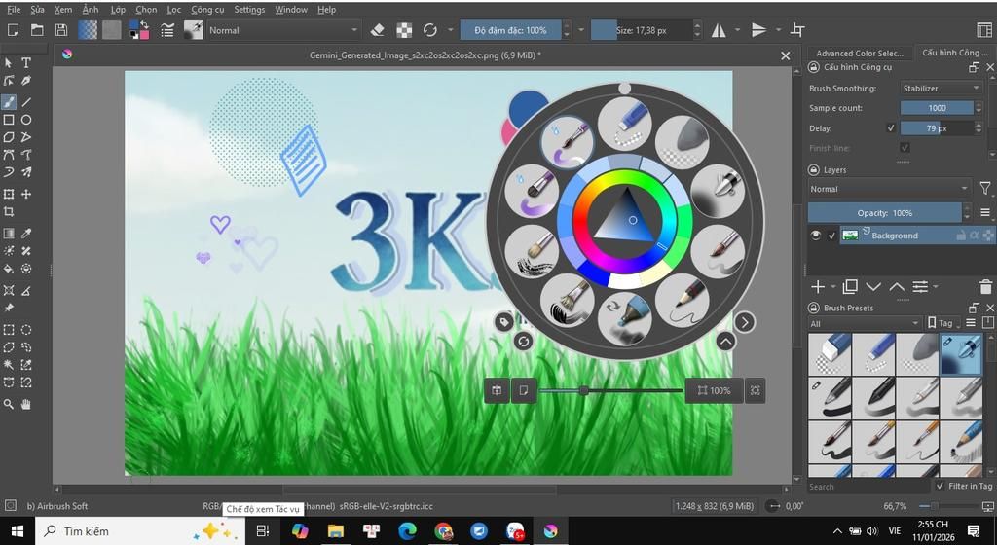Select the Color Sampler eyedropper tool

pos(26,234)
